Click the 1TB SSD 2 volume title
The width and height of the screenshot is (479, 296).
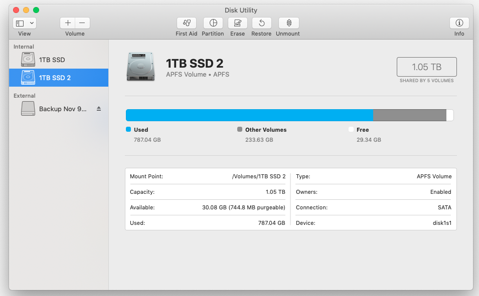tap(195, 64)
